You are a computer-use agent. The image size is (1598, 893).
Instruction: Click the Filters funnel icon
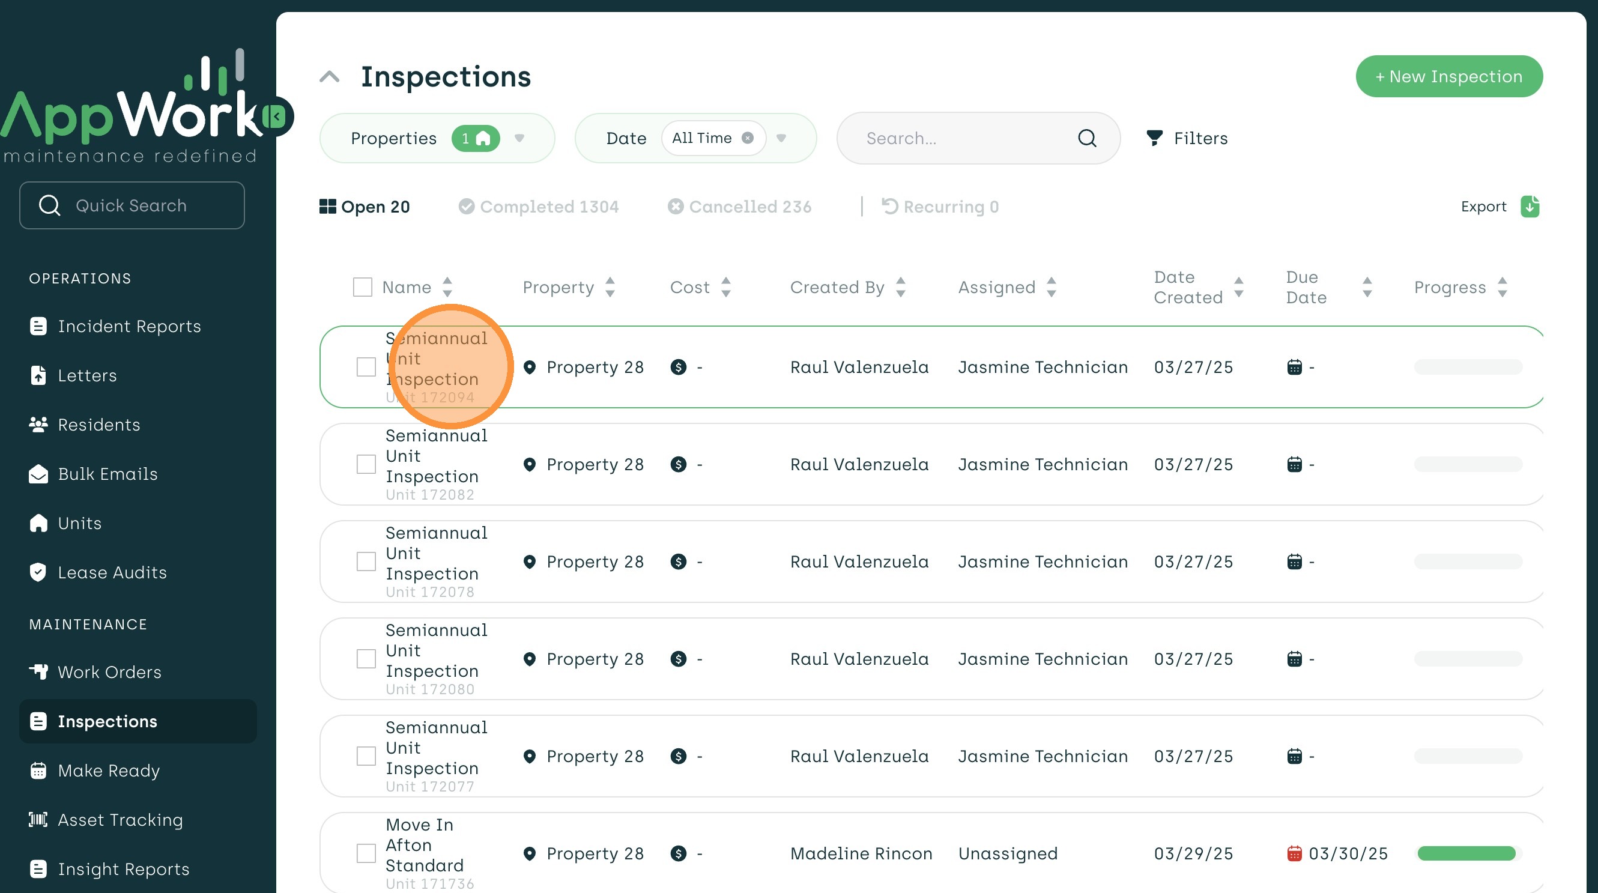tap(1154, 138)
